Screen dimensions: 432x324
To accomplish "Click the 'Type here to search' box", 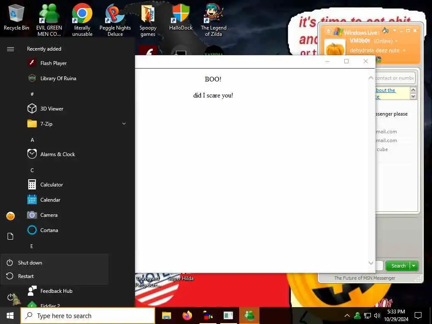I will tap(88, 316).
